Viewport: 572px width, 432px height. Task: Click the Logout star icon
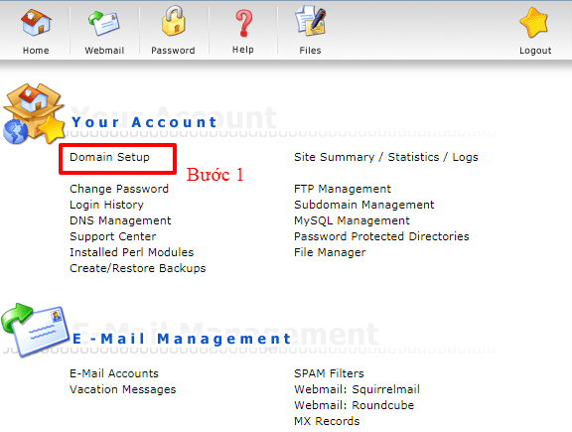pos(534,23)
